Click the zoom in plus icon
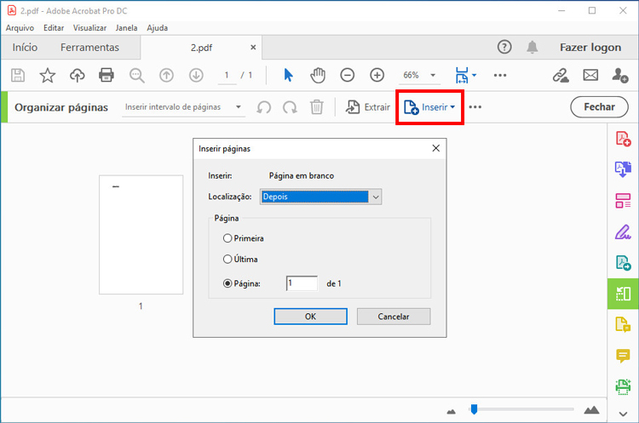The height and width of the screenshot is (423, 639). tap(377, 75)
